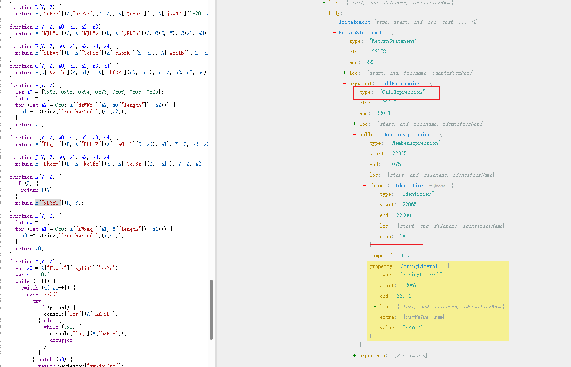
Task: Collapse the property: StringLiteral node
Action: tap(365, 266)
